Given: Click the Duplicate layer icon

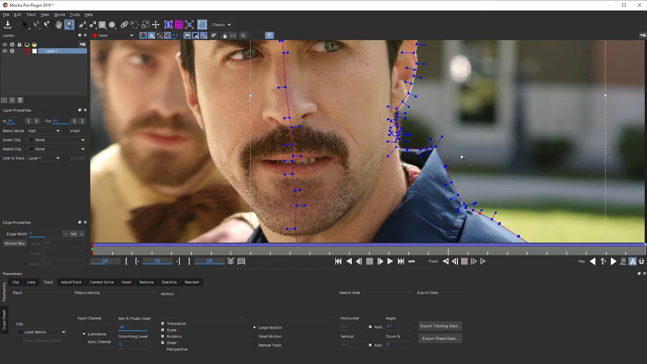Looking at the screenshot, I should [12, 100].
